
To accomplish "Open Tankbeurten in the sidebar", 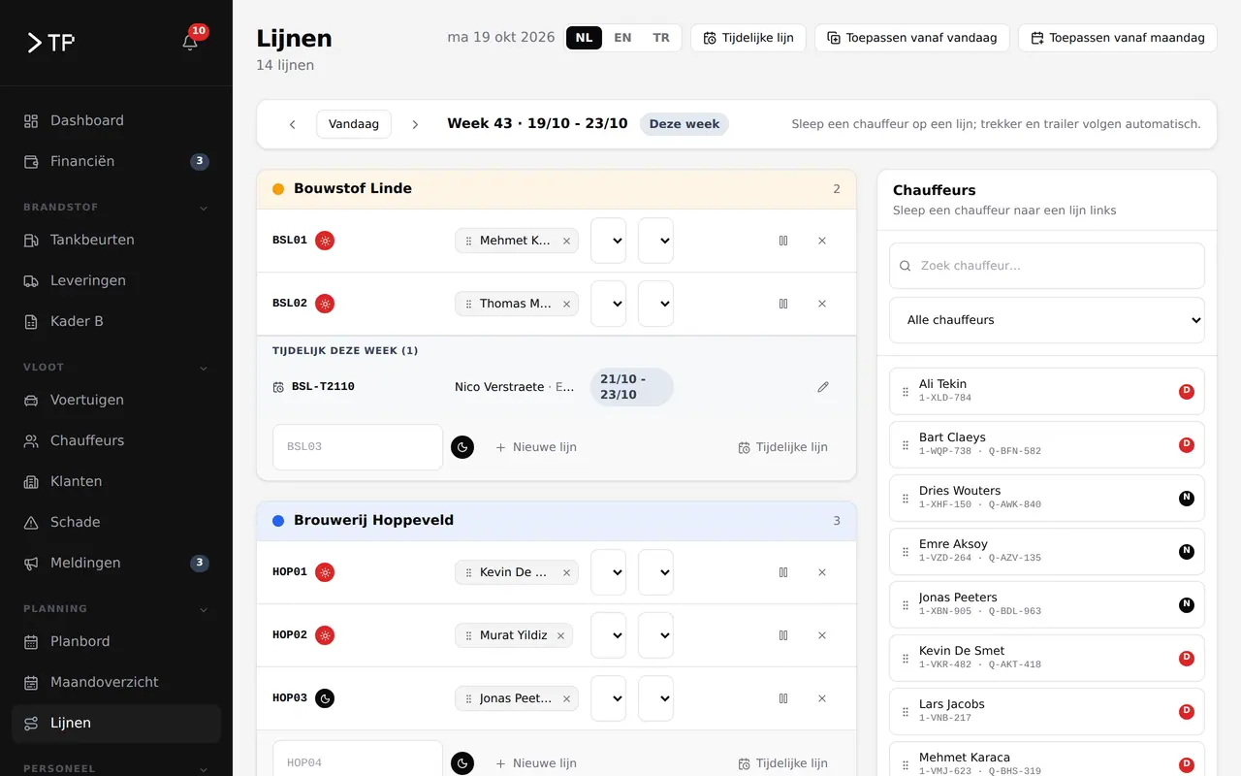I will [x=116, y=241].
